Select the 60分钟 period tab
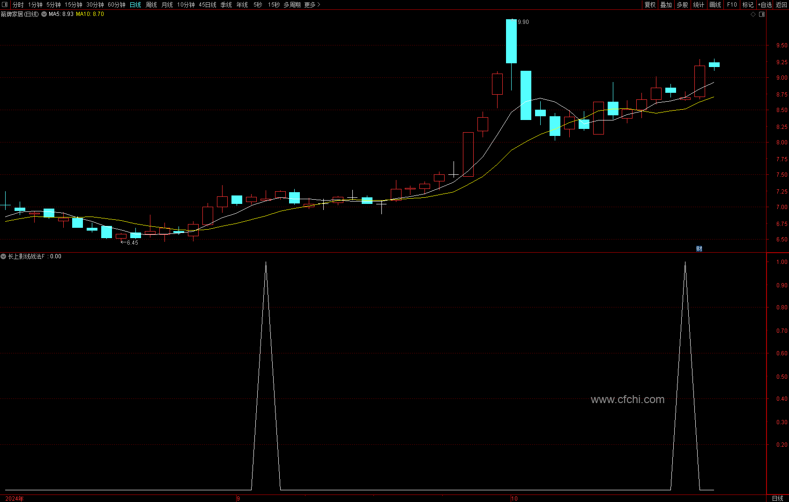 (117, 5)
